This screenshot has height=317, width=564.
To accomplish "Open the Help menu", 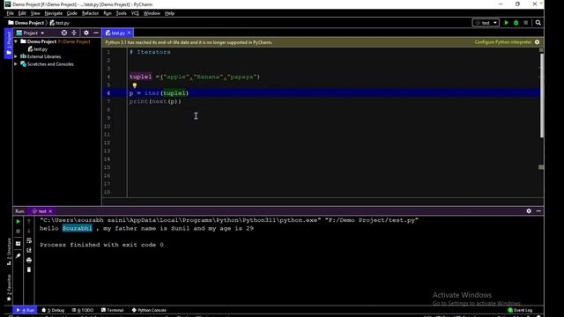I will point(169,13).
